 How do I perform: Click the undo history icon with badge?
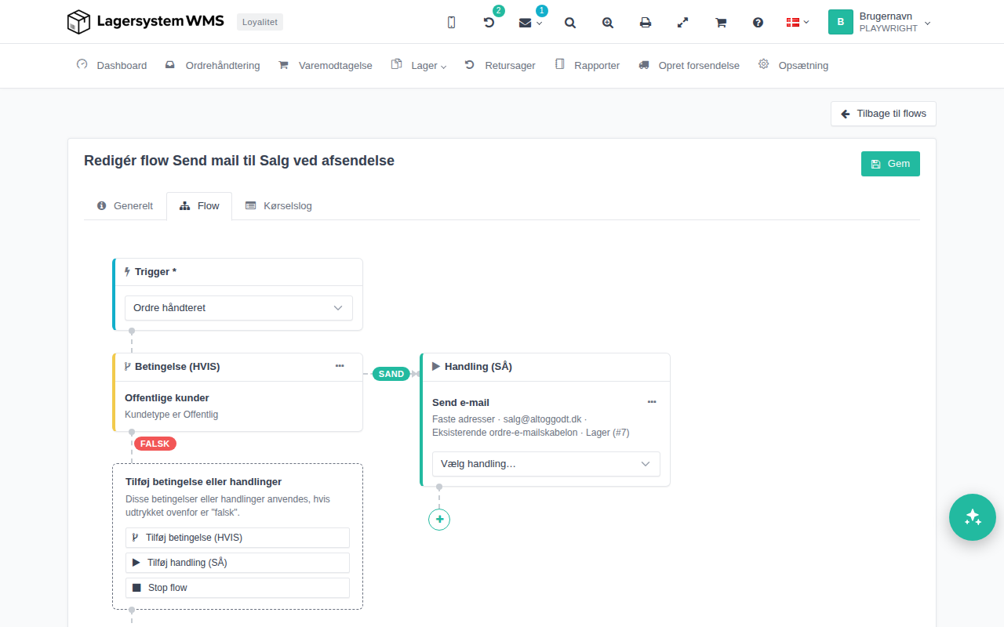pyautogui.click(x=489, y=23)
